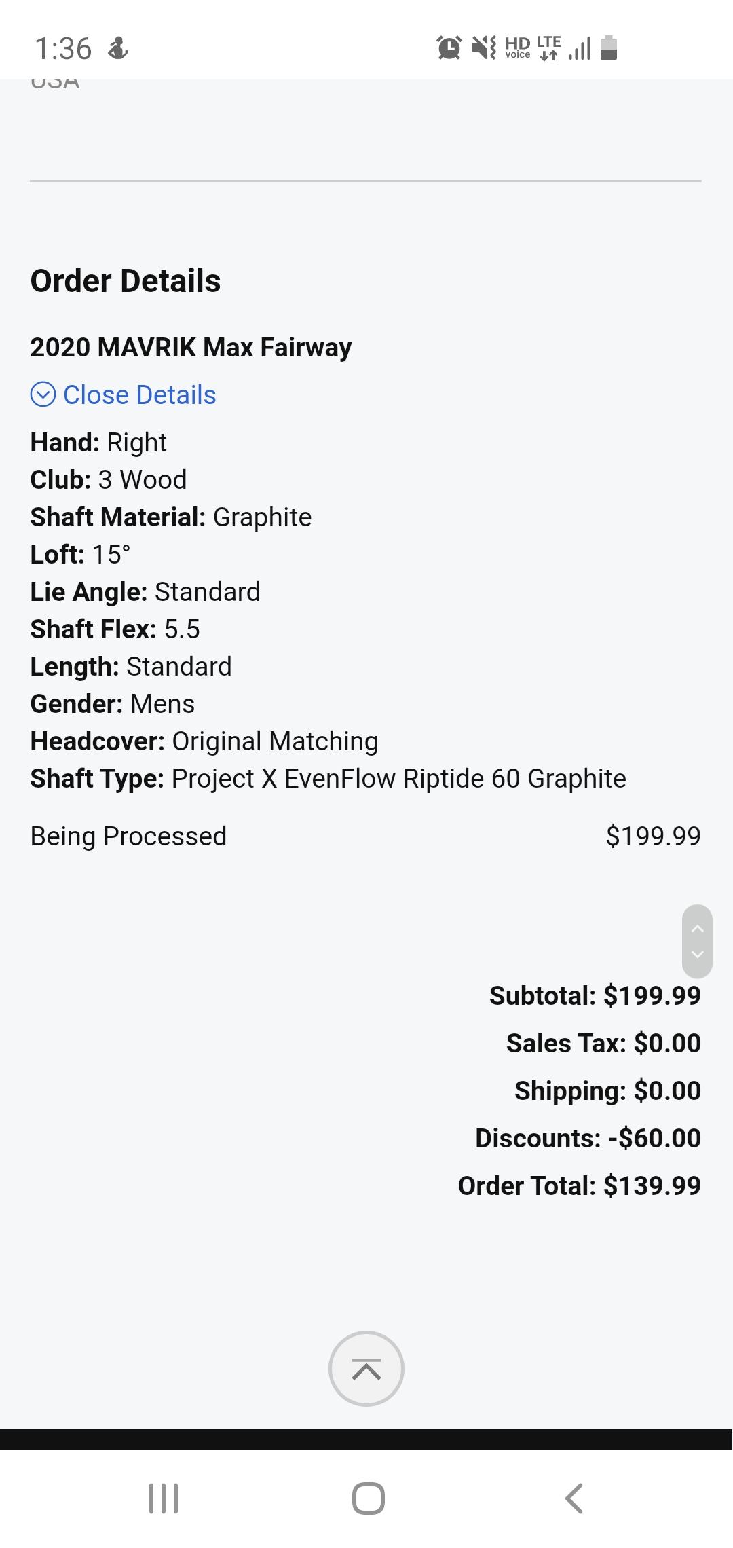The image size is (733, 1548).
Task: Tap the alarm clock status icon
Action: coord(449,48)
